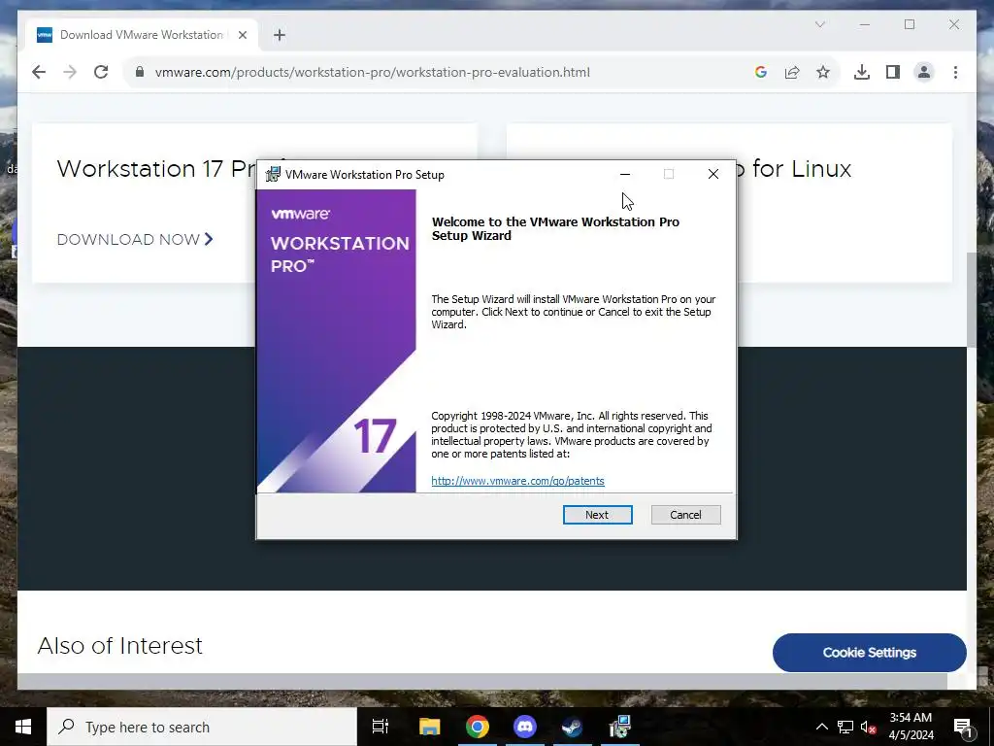This screenshot has height=746, width=994.
Task: Switch to Chrome on the taskbar
Action: point(477,727)
